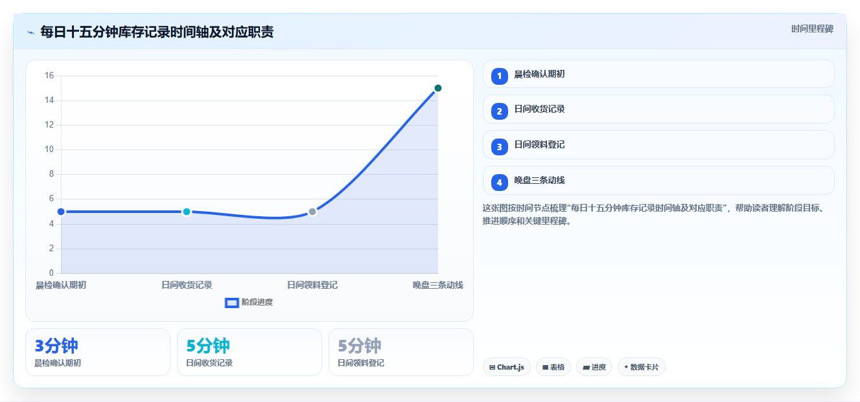The height and width of the screenshot is (402, 860).
Task: Click the cyan data point for 日间收货记录
Action: coord(187,212)
